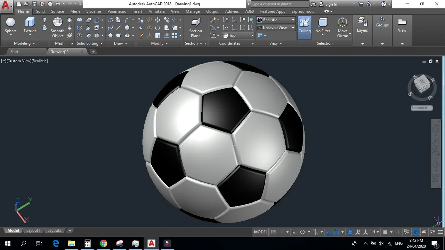Viewport: 445px width, 250px height.
Task: Click the Save icon in quick access toolbar
Action: click(x=34, y=4)
